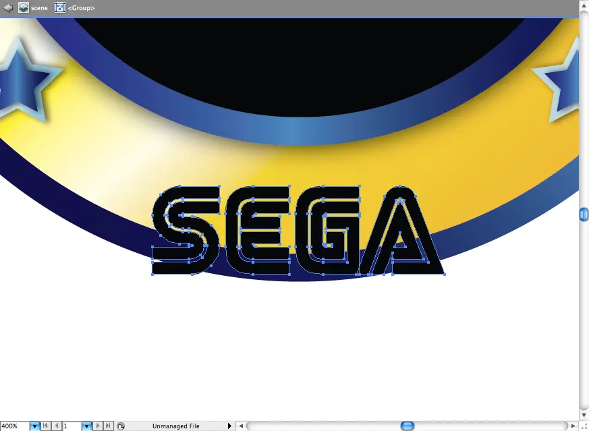Select the letter G of the SEGA logo
Image resolution: width=589 pixels, height=431 pixels.
point(329,230)
